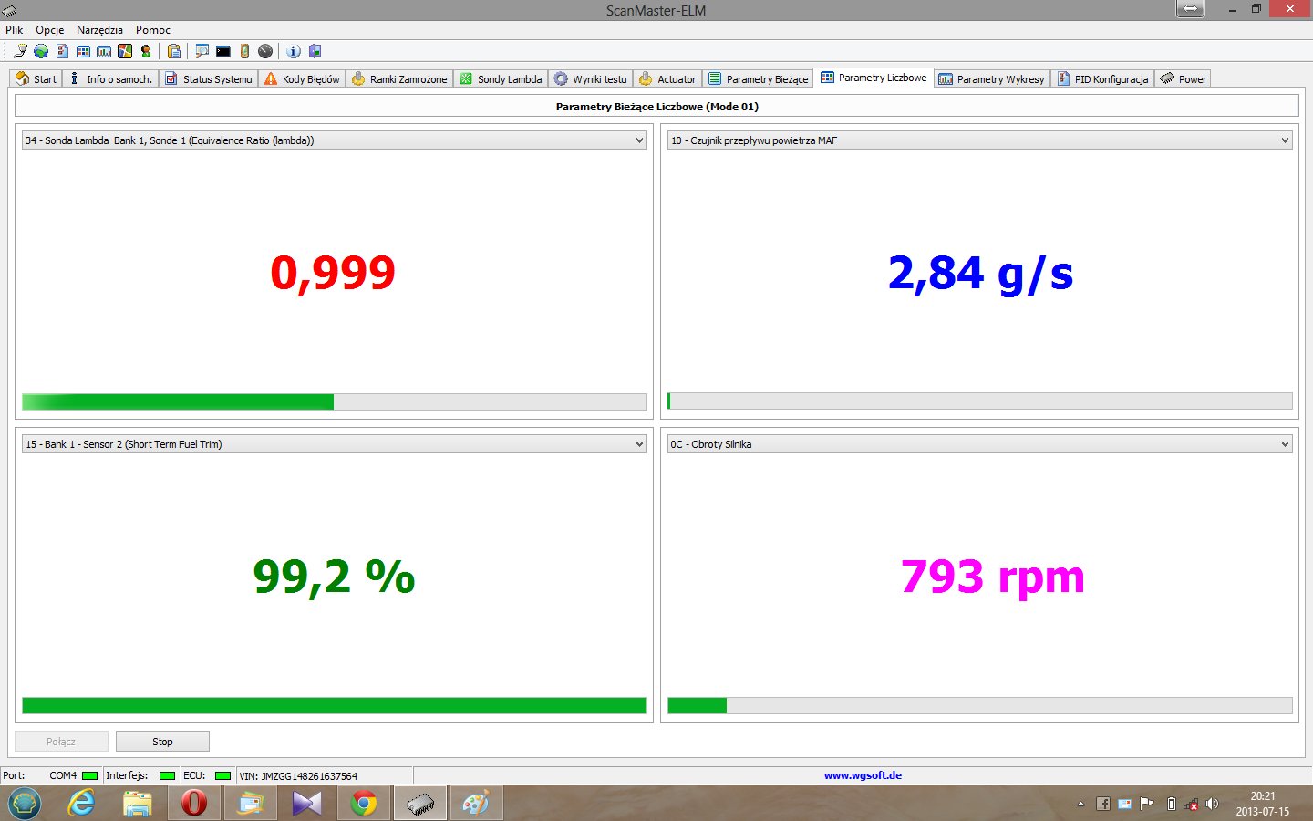Click the exit door icon in toolbar

point(315,51)
